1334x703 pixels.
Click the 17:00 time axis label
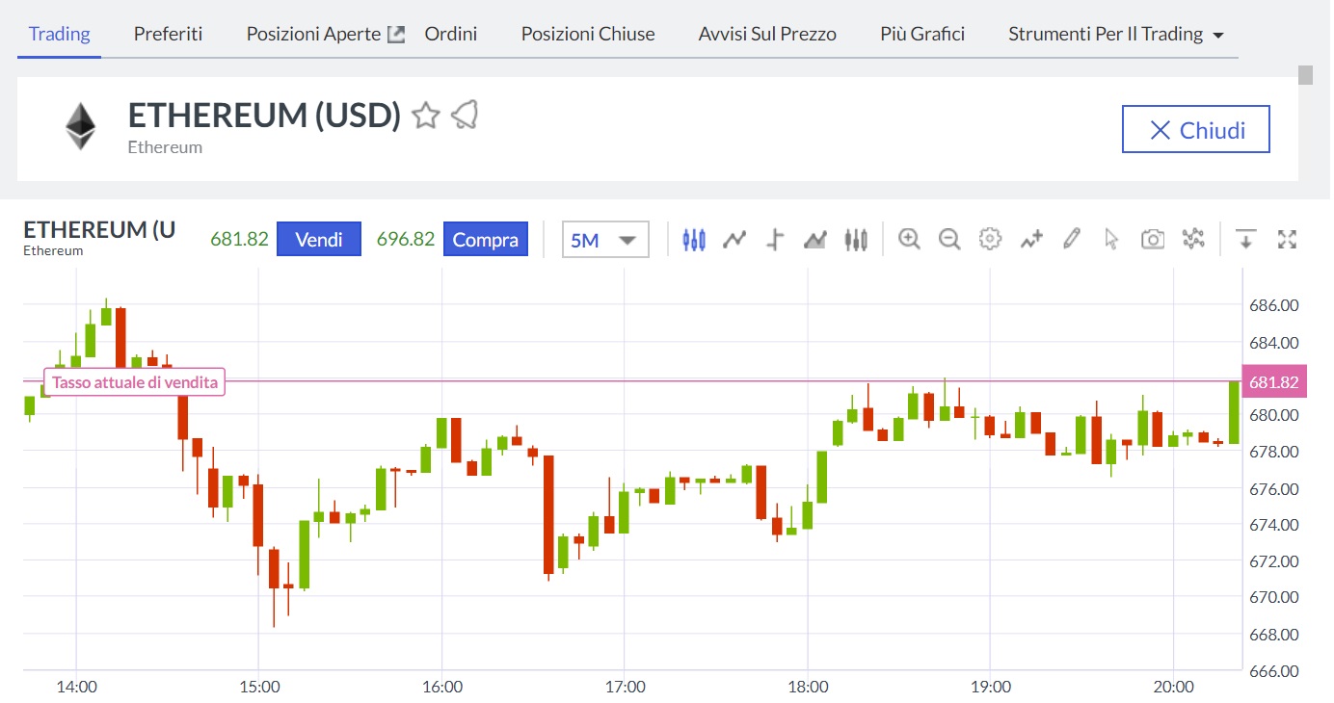pyautogui.click(x=625, y=687)
